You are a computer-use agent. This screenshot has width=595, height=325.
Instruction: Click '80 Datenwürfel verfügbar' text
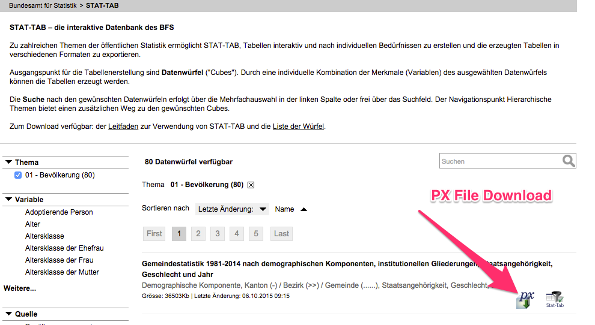[x=189, y=162]
